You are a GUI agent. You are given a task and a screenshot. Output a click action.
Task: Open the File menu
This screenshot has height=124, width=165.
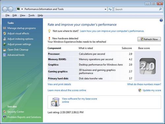(7, 16)
